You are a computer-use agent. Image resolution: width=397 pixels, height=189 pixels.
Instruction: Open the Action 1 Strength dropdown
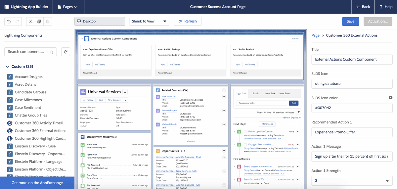click(352, 181)
